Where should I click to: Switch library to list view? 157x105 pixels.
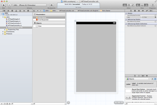(155, 79)
